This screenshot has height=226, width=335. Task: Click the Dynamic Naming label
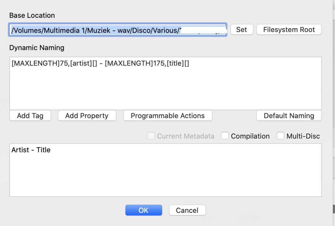(x=37, y=48)
